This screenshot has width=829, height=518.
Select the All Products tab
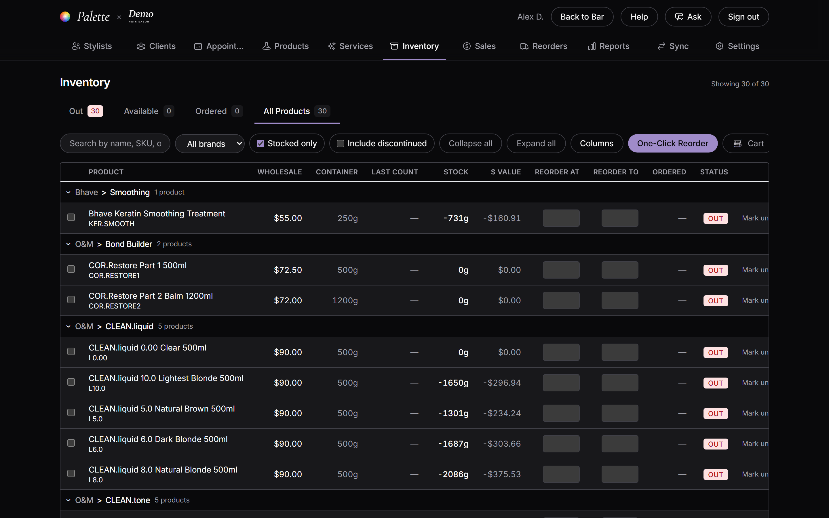pyautogui.click(x=297, y=111)
